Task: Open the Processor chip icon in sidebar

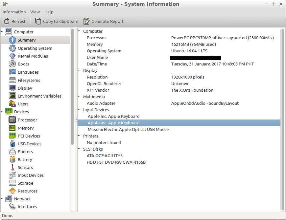Action: coord(12,120)
